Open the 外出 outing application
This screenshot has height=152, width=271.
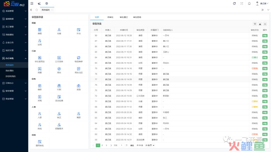79,31
